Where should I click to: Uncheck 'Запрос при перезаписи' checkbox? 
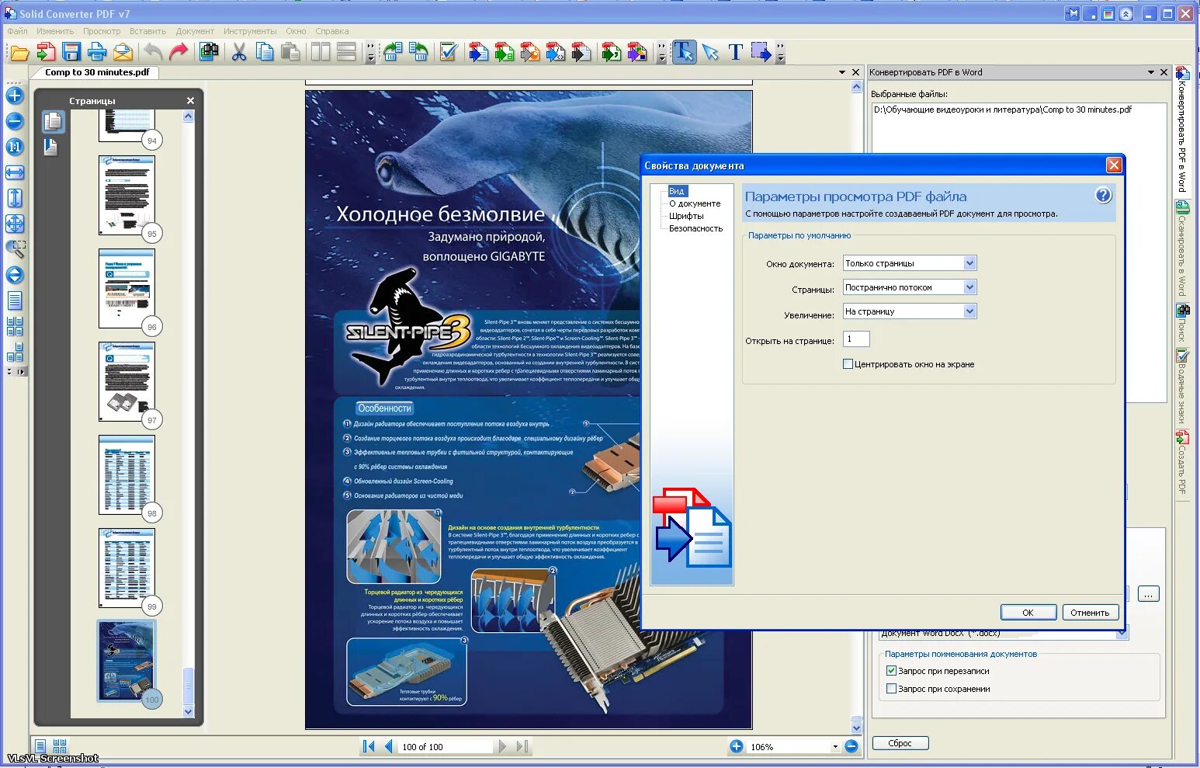(891, 670)
